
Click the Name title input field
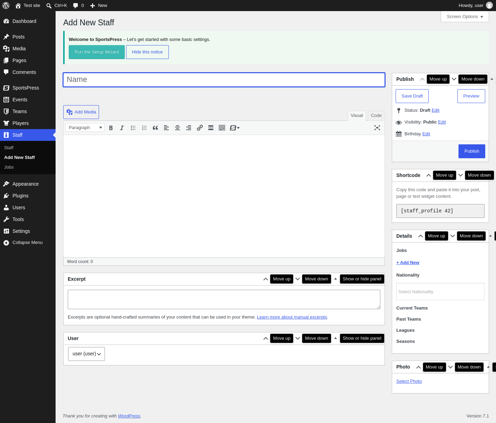point(224,80)
